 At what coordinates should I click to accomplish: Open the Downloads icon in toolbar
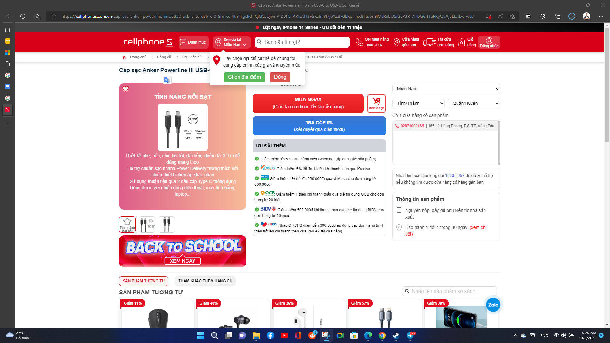[x=572, y=16]
